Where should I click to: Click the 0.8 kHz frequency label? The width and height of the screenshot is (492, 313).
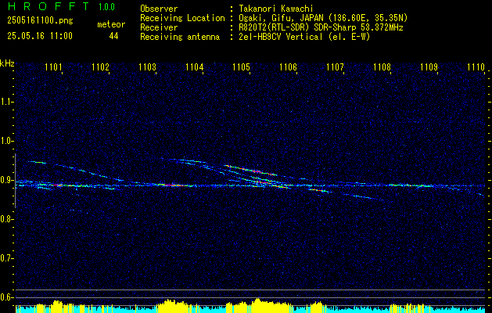(6, 219)
